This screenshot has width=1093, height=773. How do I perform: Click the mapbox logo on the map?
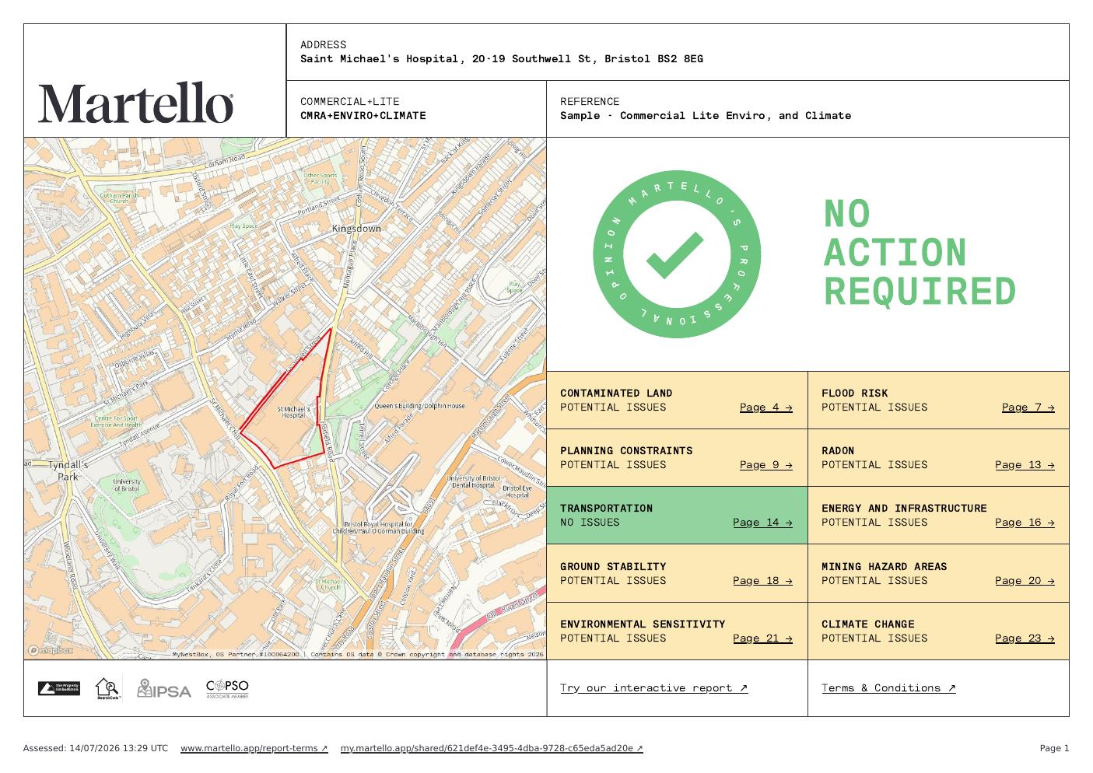click(x=51, y=651)
